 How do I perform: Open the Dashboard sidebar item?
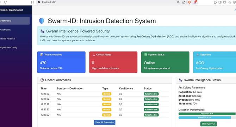point(15,21)
